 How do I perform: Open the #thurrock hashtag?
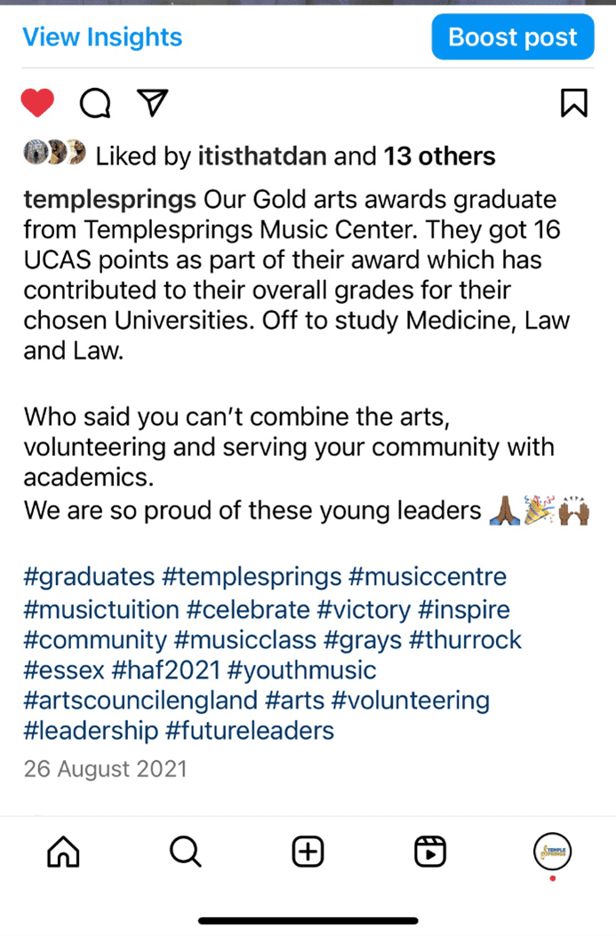coord(465,640)
